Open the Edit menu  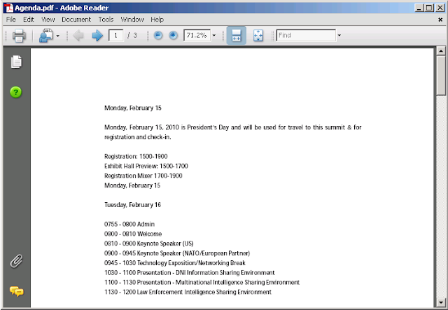29,20
